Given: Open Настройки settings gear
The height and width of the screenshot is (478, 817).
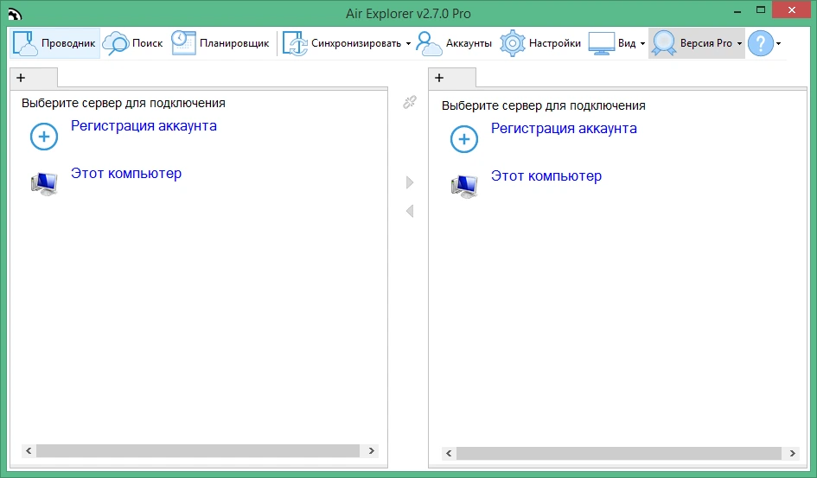Looking at the screenshot, I should pos(540,43).
